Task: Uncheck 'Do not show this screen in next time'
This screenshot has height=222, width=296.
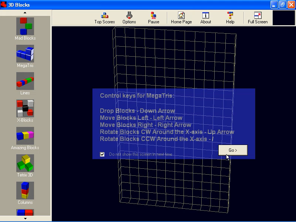Action: tap(102, 154)
